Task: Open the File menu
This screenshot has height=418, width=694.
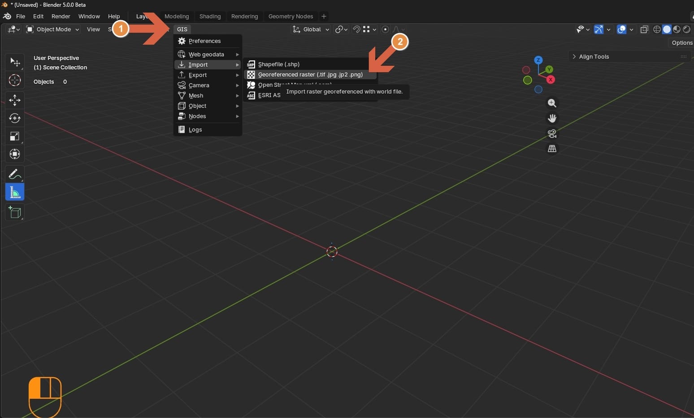Action: 21,17
